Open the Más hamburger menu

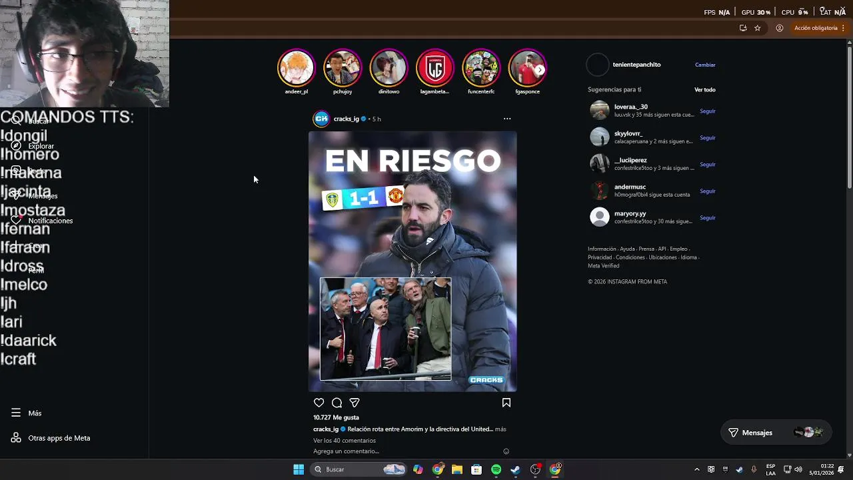tap(27, 413)
